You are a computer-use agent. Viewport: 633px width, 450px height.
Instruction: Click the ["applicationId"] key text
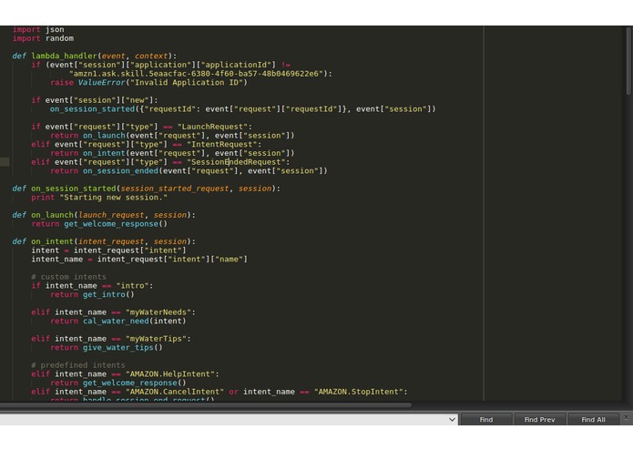click(x=239, y=65)
